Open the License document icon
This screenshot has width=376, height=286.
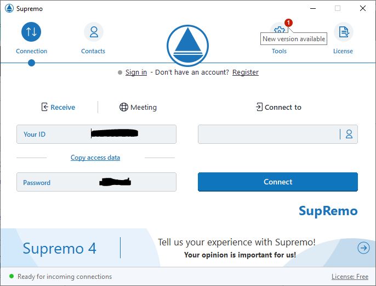tap(344, 32)
